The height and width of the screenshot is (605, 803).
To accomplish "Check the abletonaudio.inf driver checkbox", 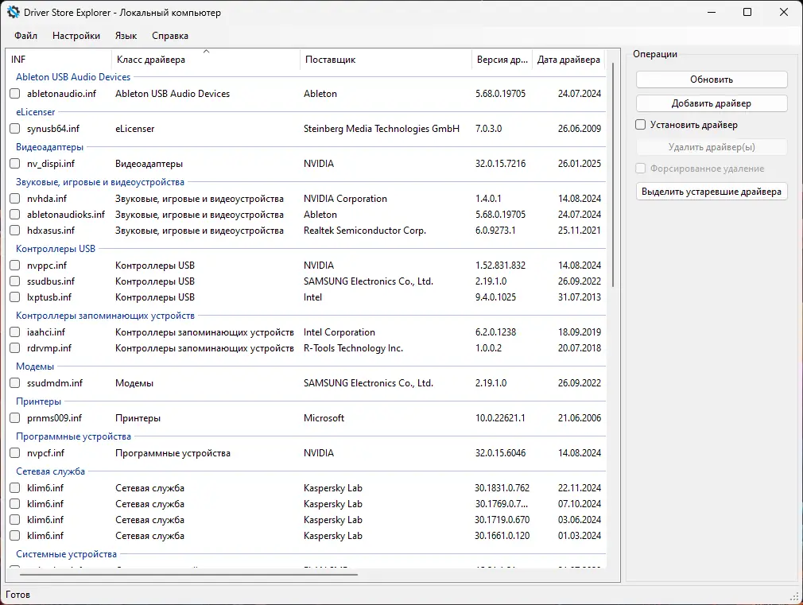I will (15, 94).
